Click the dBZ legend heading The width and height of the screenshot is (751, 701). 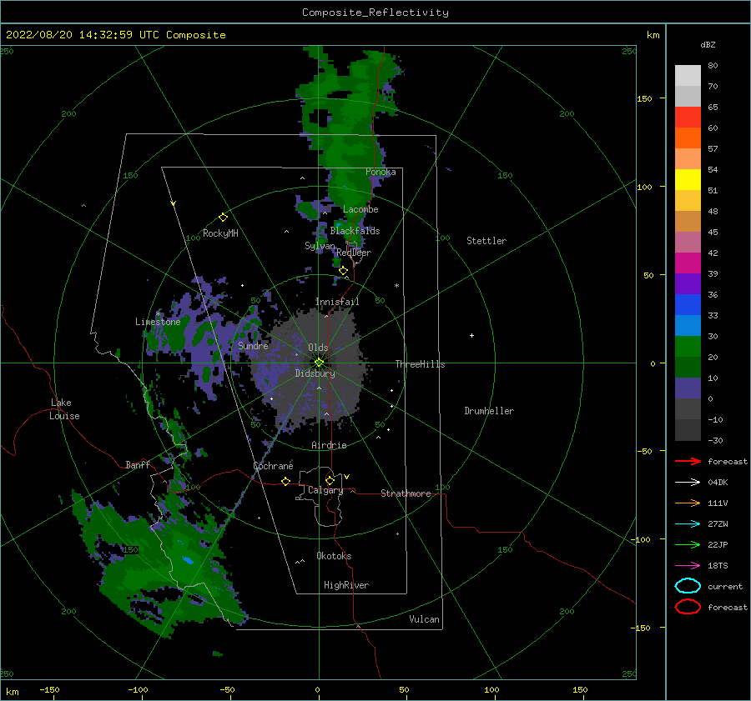[708, 45]
